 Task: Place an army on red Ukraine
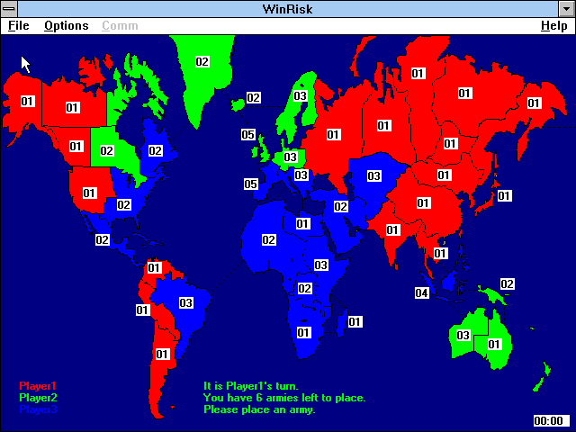point(334,134)
